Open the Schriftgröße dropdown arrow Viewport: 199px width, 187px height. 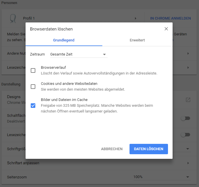[188, 149]
